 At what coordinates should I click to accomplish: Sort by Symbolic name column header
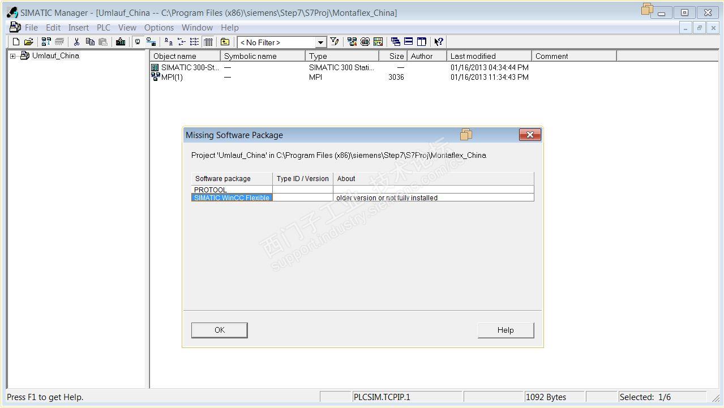click(263, 56)
